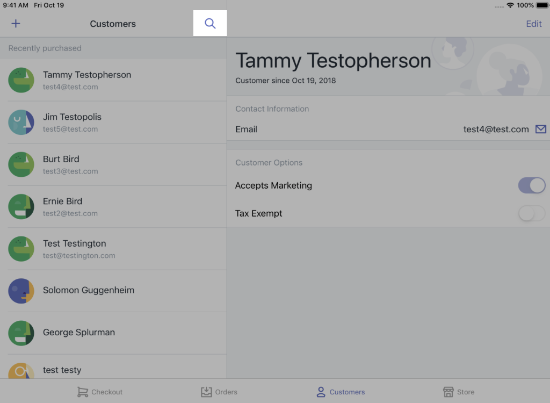Viewport: 550px width, 403px height.
Task: Tap test@testington.com email text
Action: 79,256
